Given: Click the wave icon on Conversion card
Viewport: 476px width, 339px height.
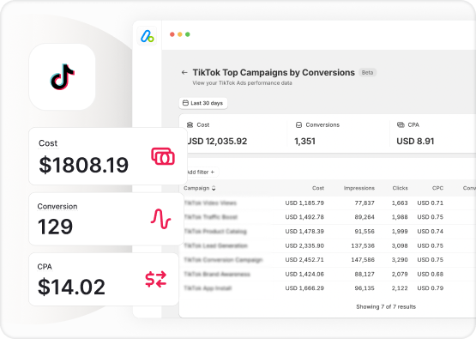Looking at the screenshot, I should (160, 219).
